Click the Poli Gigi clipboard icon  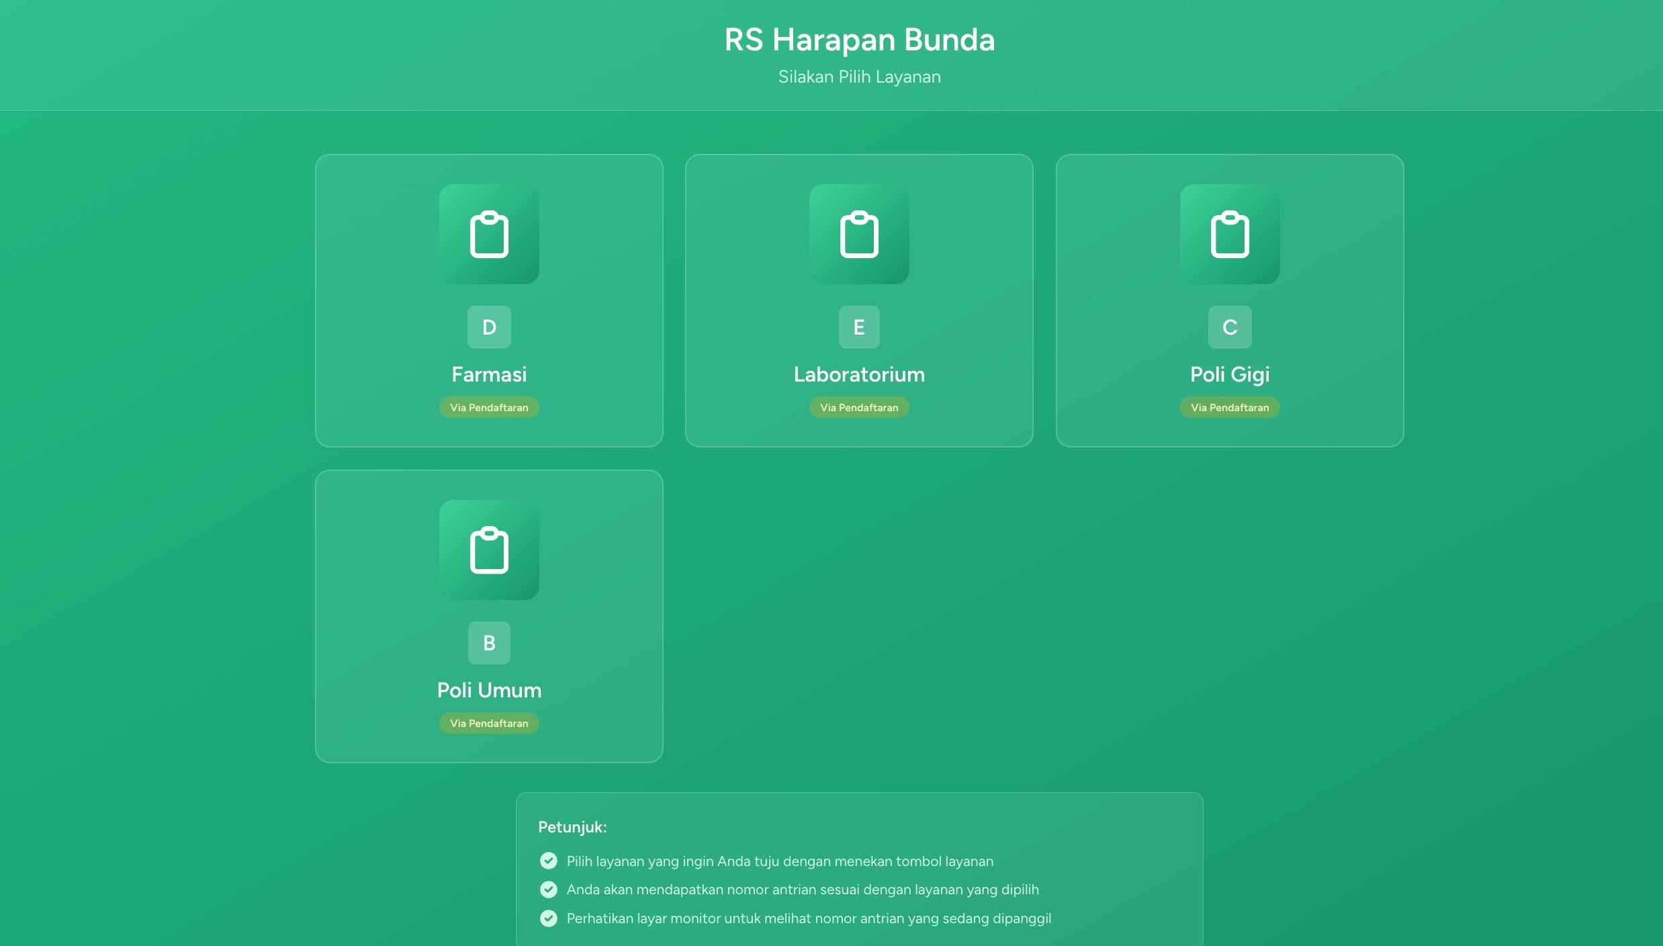(1230, 234)
